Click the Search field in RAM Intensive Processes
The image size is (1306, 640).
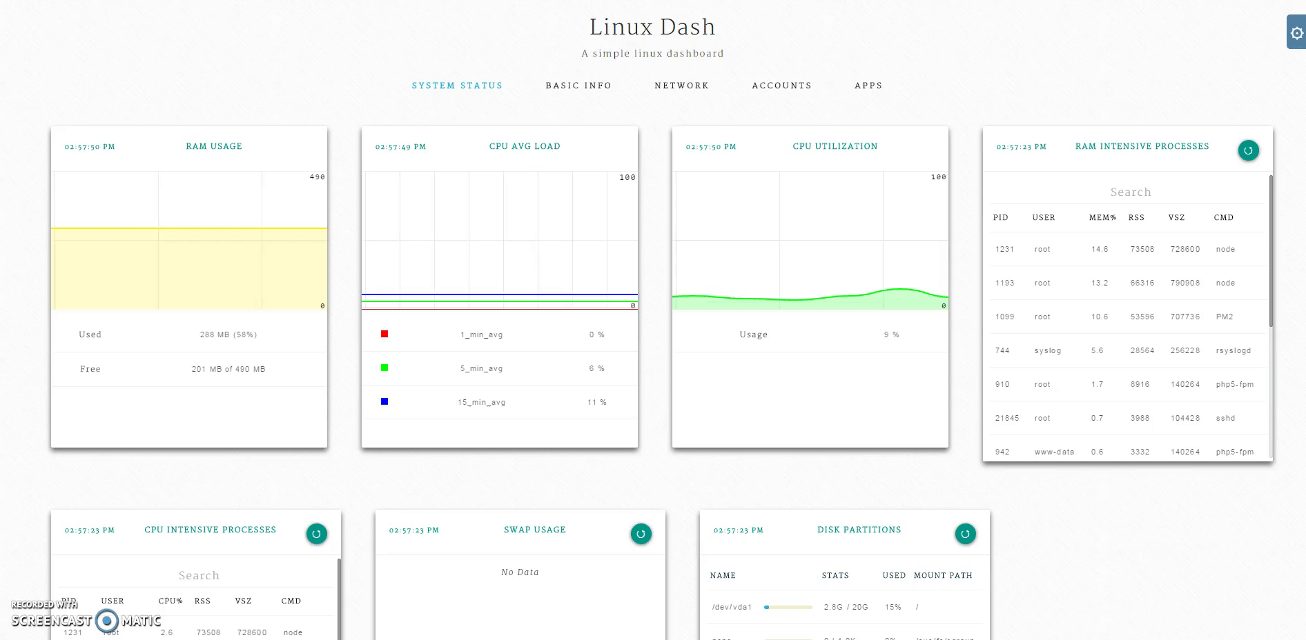coord(1131,192)
